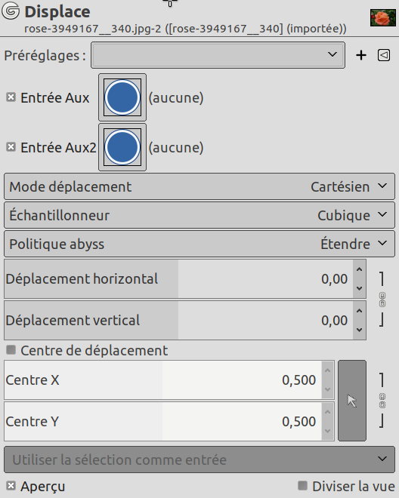This screenshot has width=399, height=498.
Task: Click the (aucune) label beside Entrée Aux2
Action: 176,147
